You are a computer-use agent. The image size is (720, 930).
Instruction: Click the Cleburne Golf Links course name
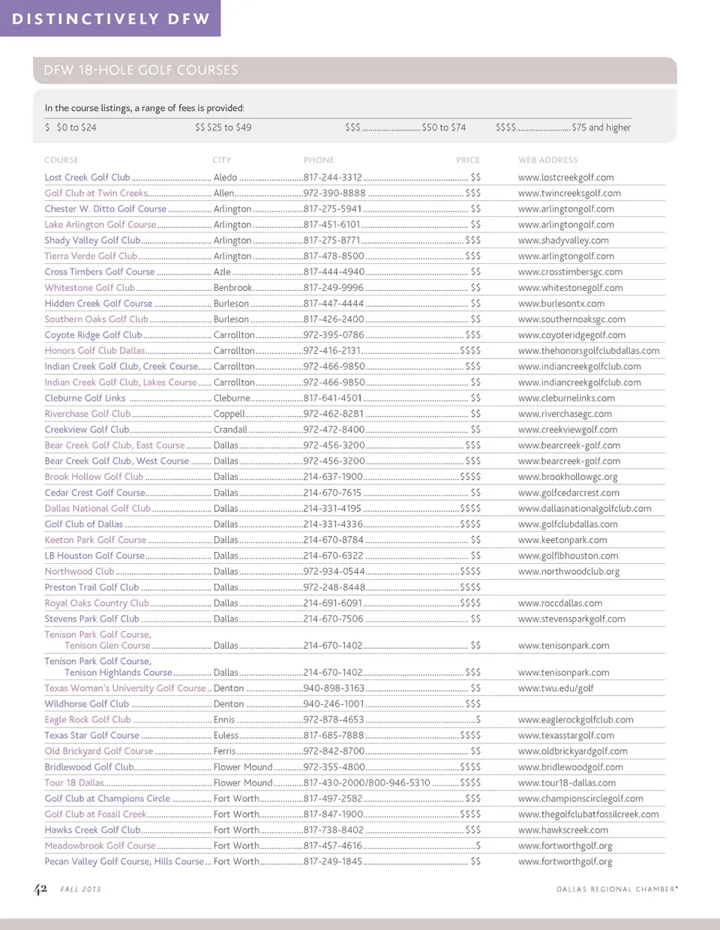coord(85,398)
